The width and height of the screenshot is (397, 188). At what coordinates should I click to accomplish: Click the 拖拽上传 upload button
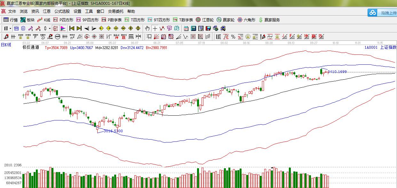[x=382, y=13]
